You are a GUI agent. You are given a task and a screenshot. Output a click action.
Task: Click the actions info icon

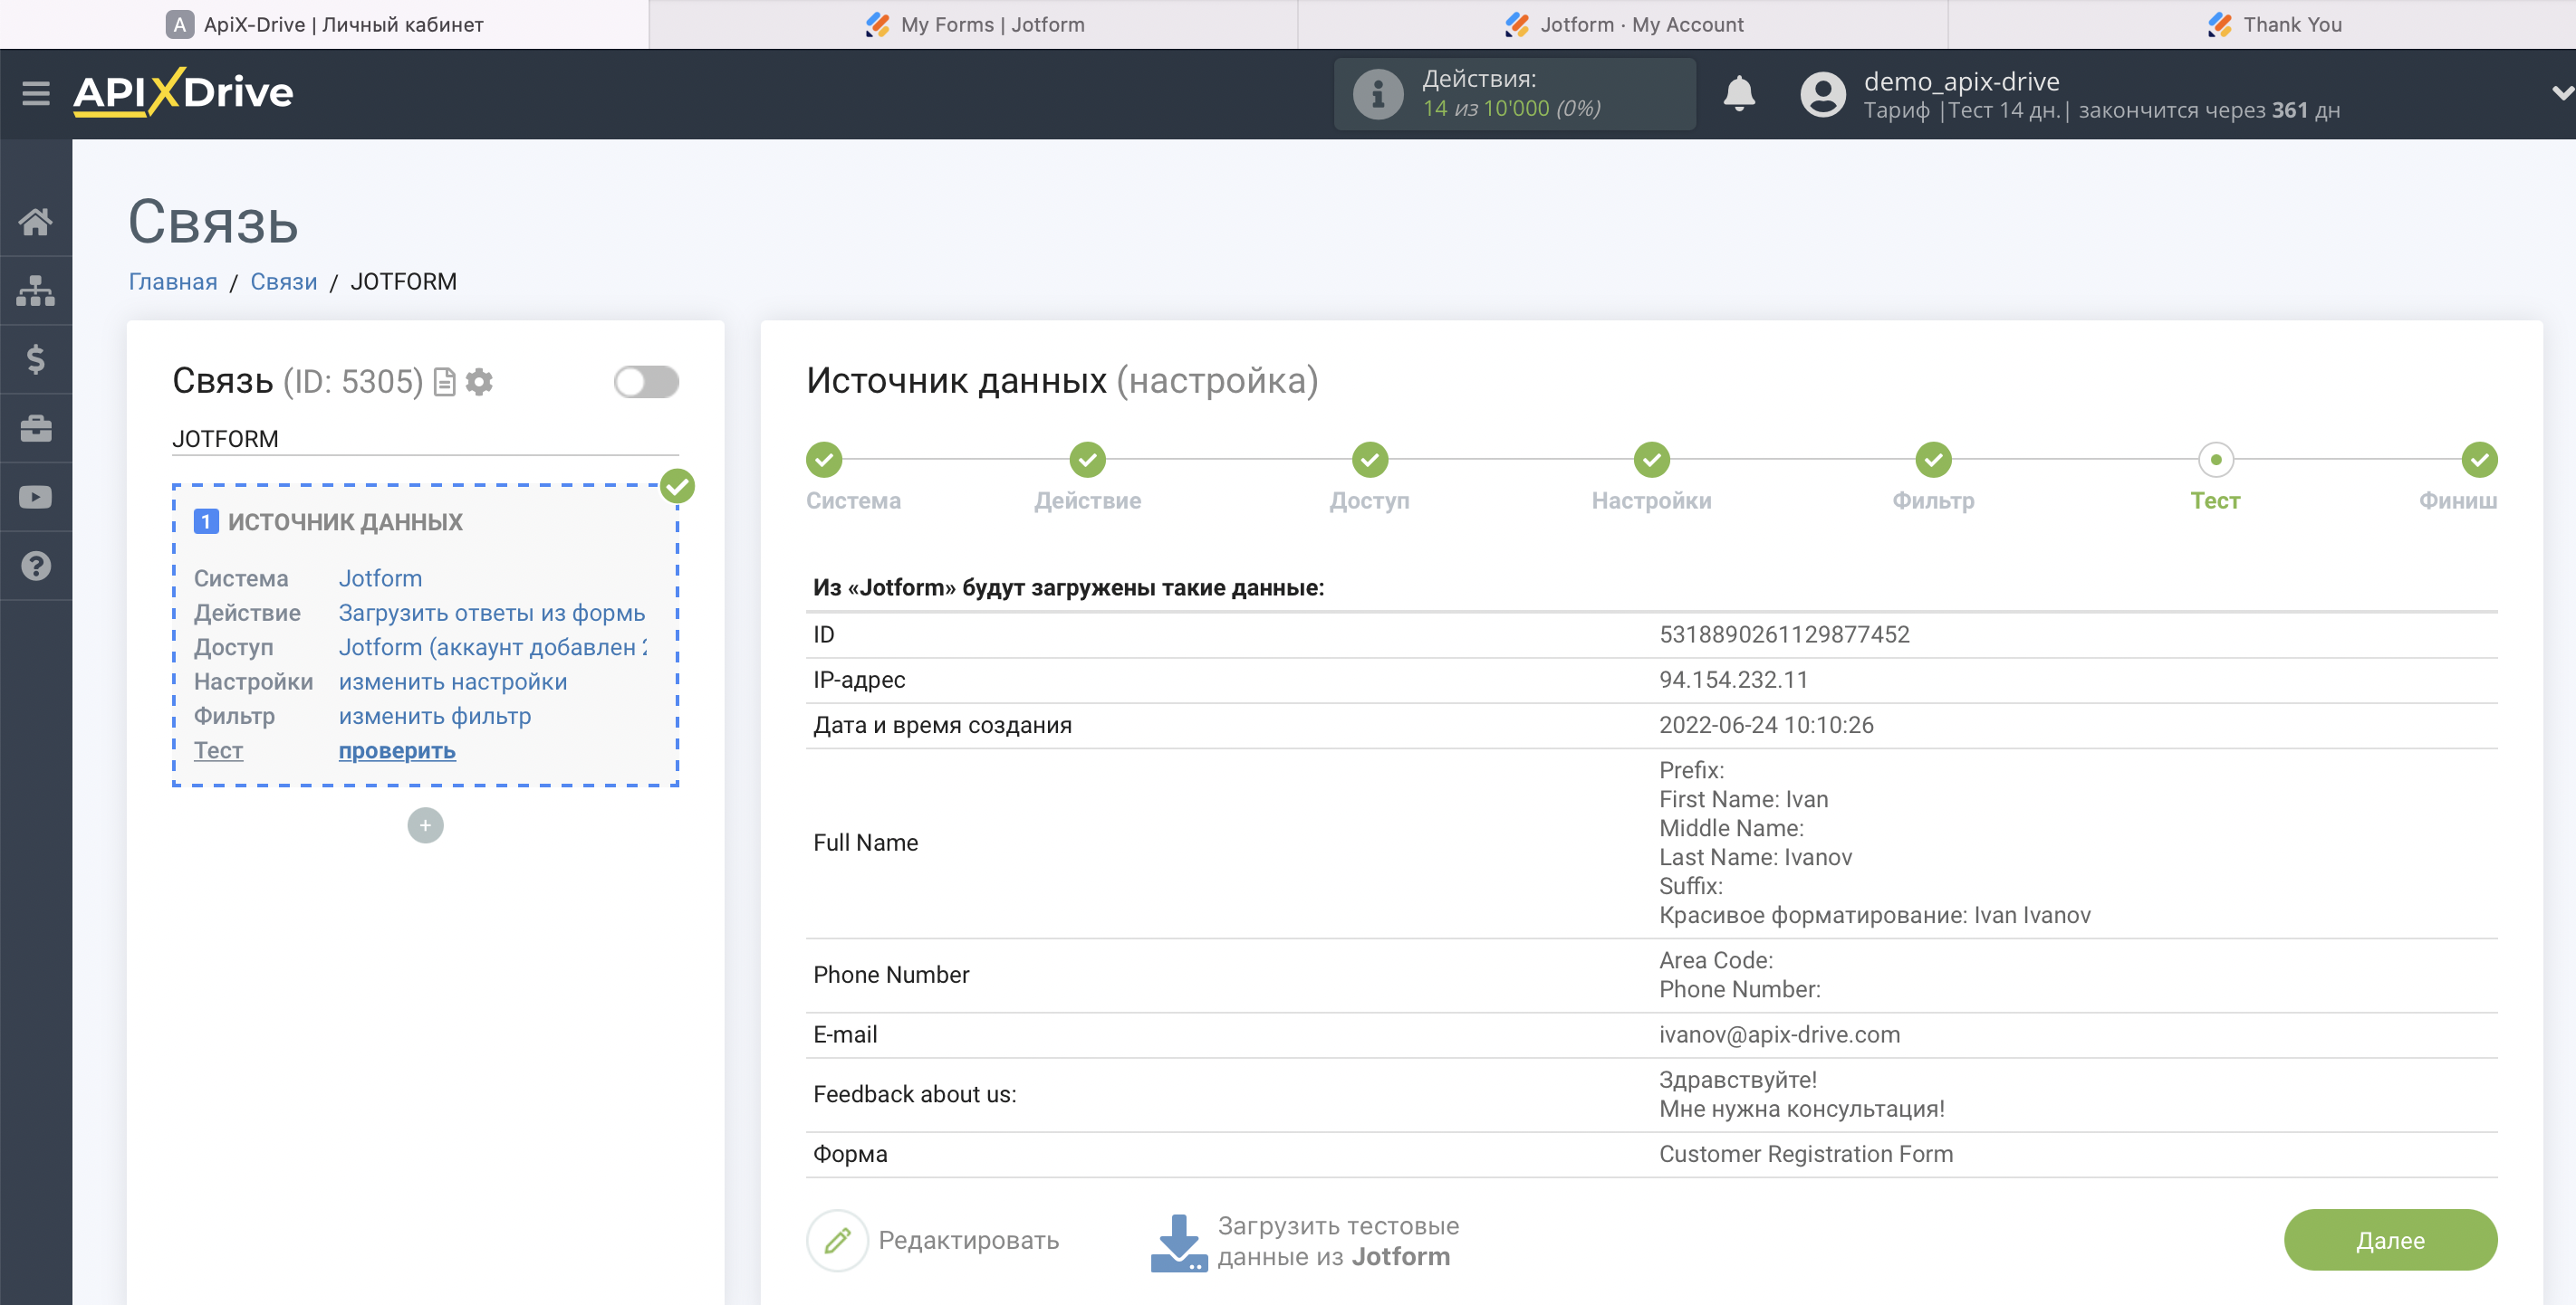[1378, 94]
